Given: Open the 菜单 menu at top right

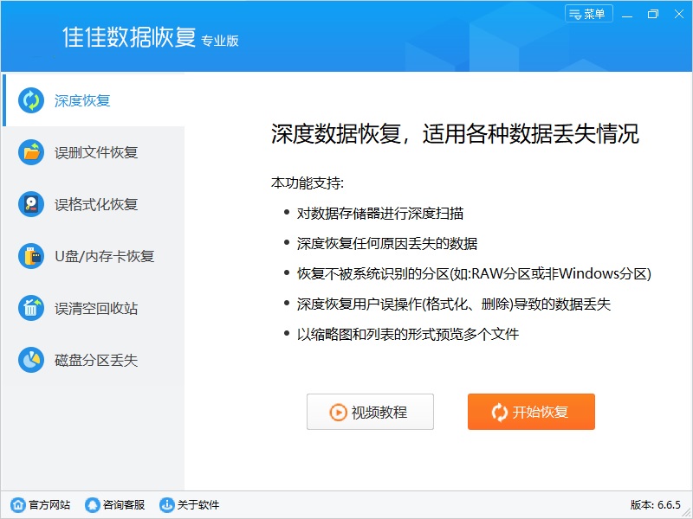Looking at the screenshot, I should coord(589,13).
